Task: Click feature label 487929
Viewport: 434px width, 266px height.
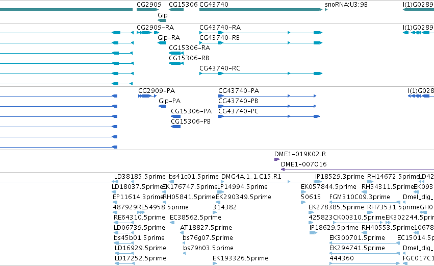Action: click(x=125, y=207)
